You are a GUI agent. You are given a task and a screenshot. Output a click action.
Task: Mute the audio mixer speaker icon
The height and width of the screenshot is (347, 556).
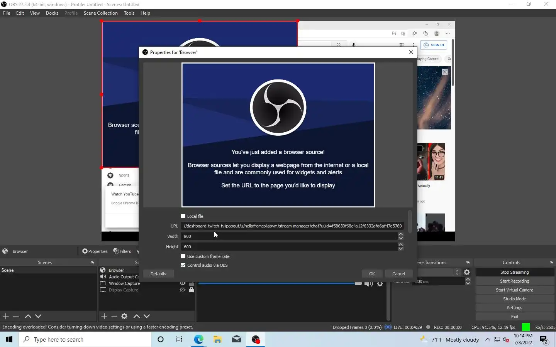tap(369, 284)
